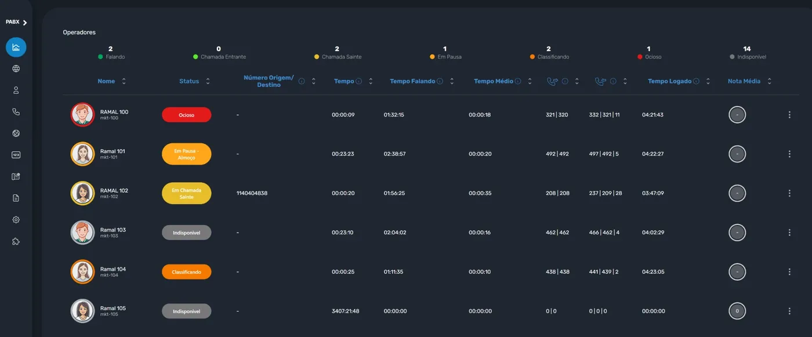
Task: Click the Ocioso status badge
Action: pos(187,115)
